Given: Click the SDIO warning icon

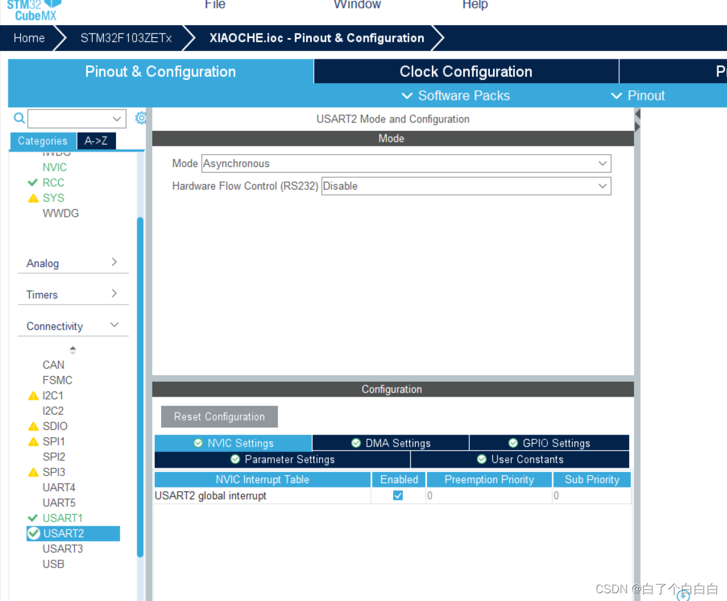Looking at the screenshot, I should point(34,427).
